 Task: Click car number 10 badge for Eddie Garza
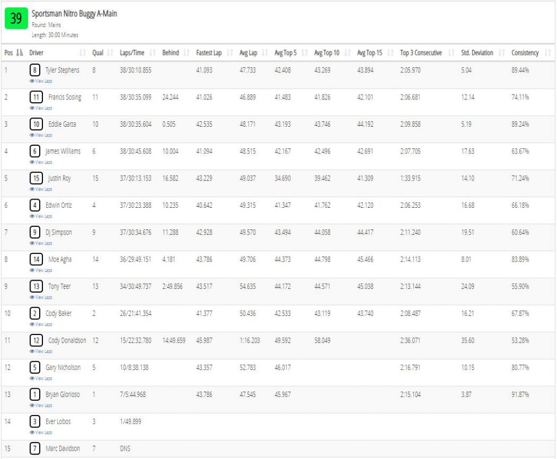tap(36, 124)
